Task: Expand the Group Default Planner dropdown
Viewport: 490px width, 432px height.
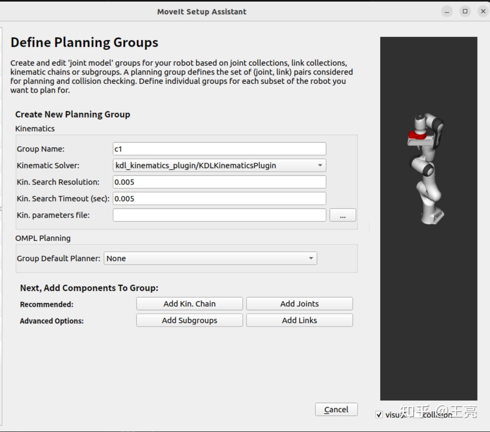Action: [210, 258]
